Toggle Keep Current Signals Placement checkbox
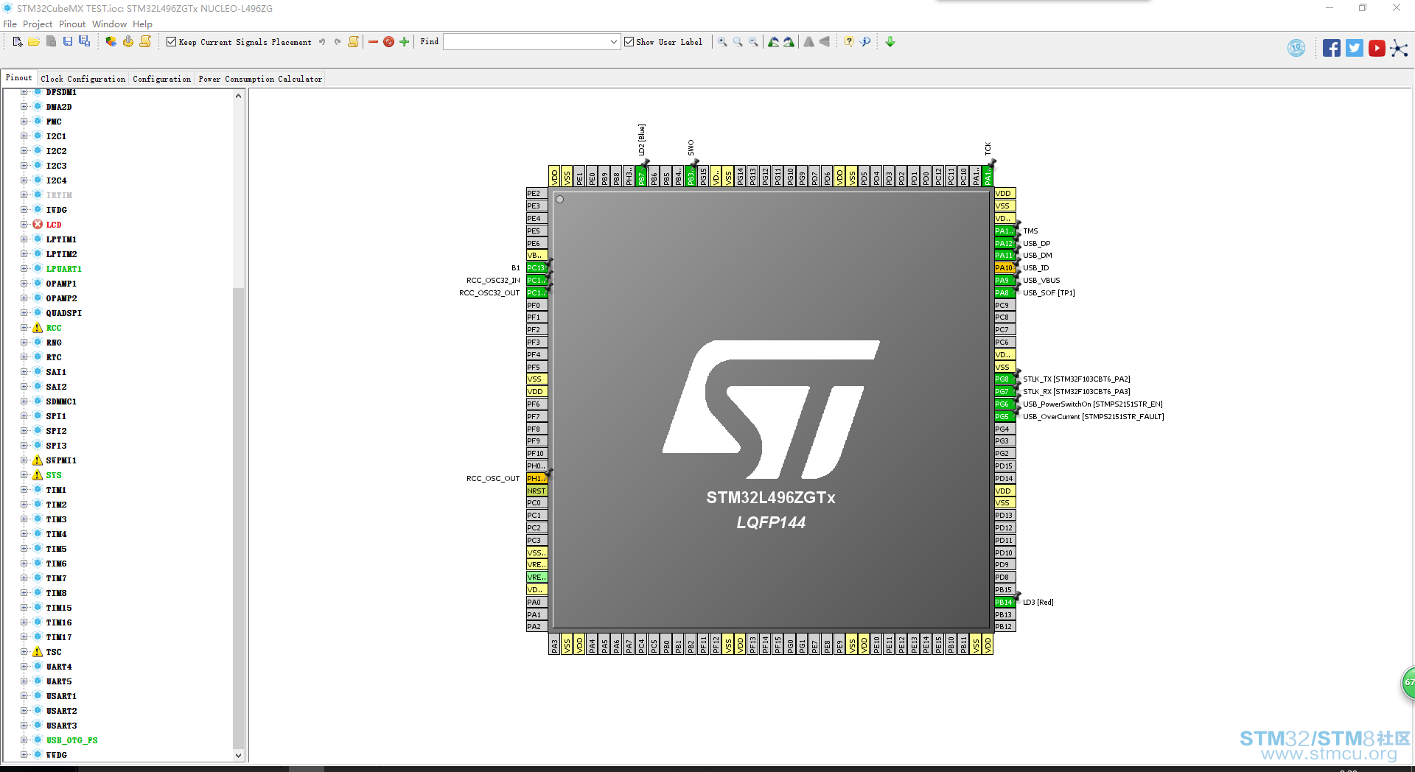 pos(172,42)
